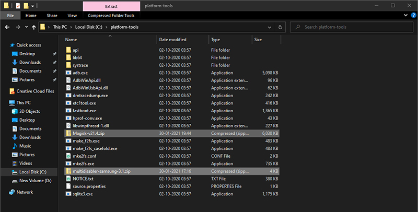Click the Back navigation arrow
The width and height of the screenshot is (418, 212).
[x=7, y=27]
